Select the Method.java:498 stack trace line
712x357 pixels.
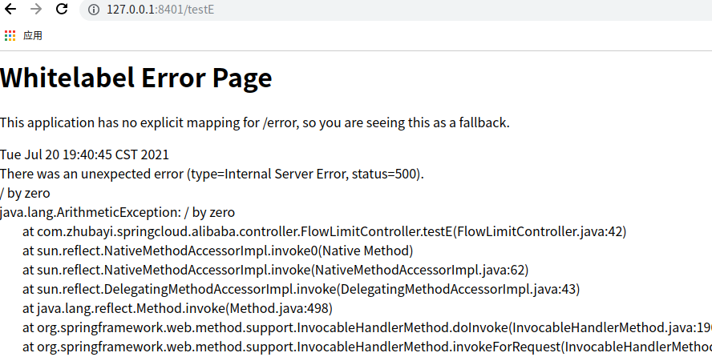[x=177, y=308]
